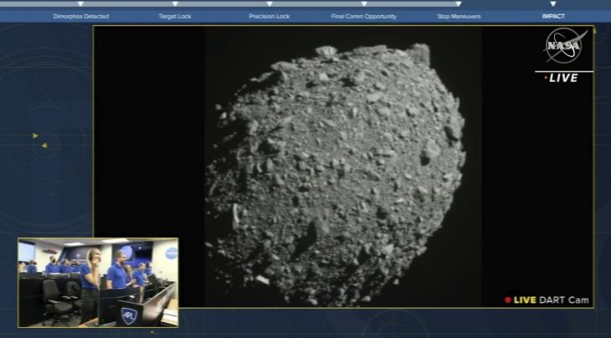Select the Target Lock milestone label
611x338 pixels.
pos(174,16)
